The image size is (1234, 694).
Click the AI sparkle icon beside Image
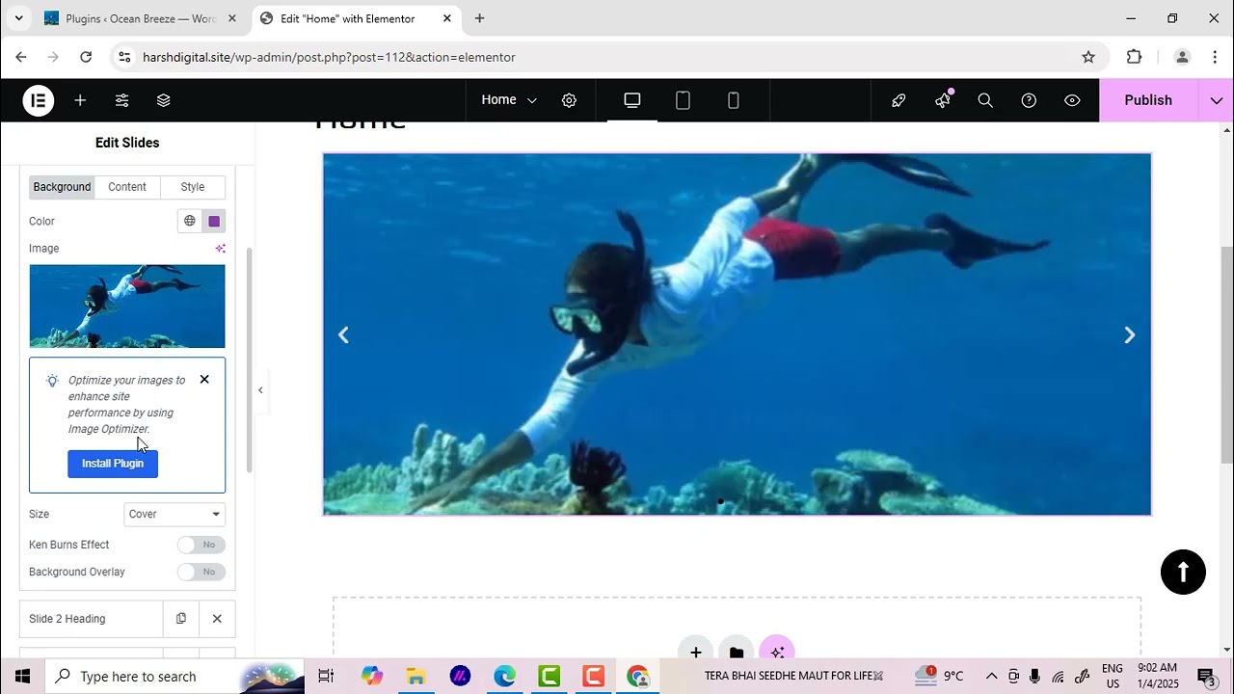(x=220, y=249)
